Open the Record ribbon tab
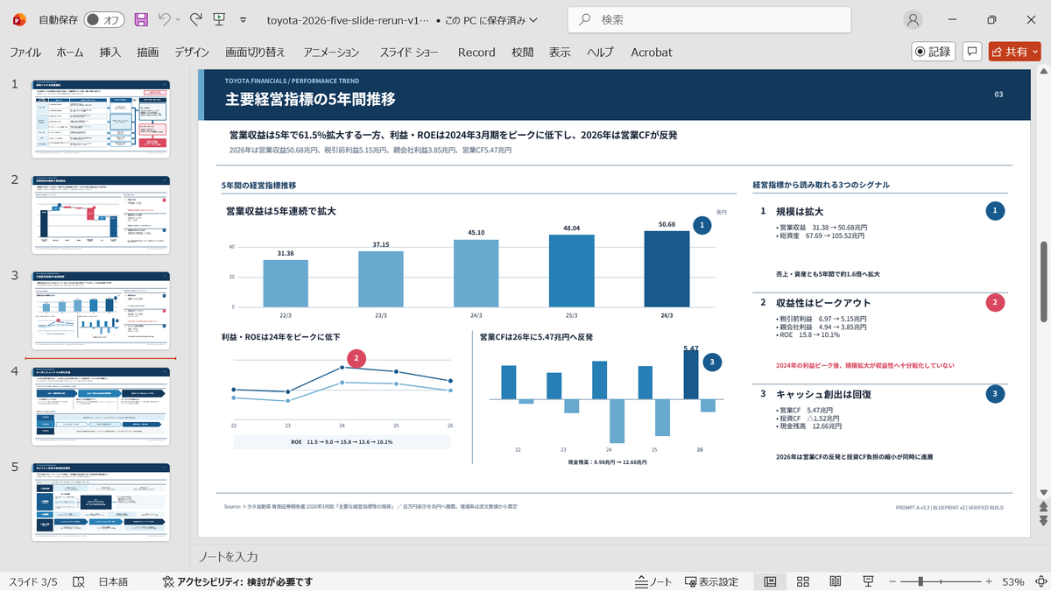Image resolution: width=1051 pixels, height=591 pixels. click(x=476, y=53)
